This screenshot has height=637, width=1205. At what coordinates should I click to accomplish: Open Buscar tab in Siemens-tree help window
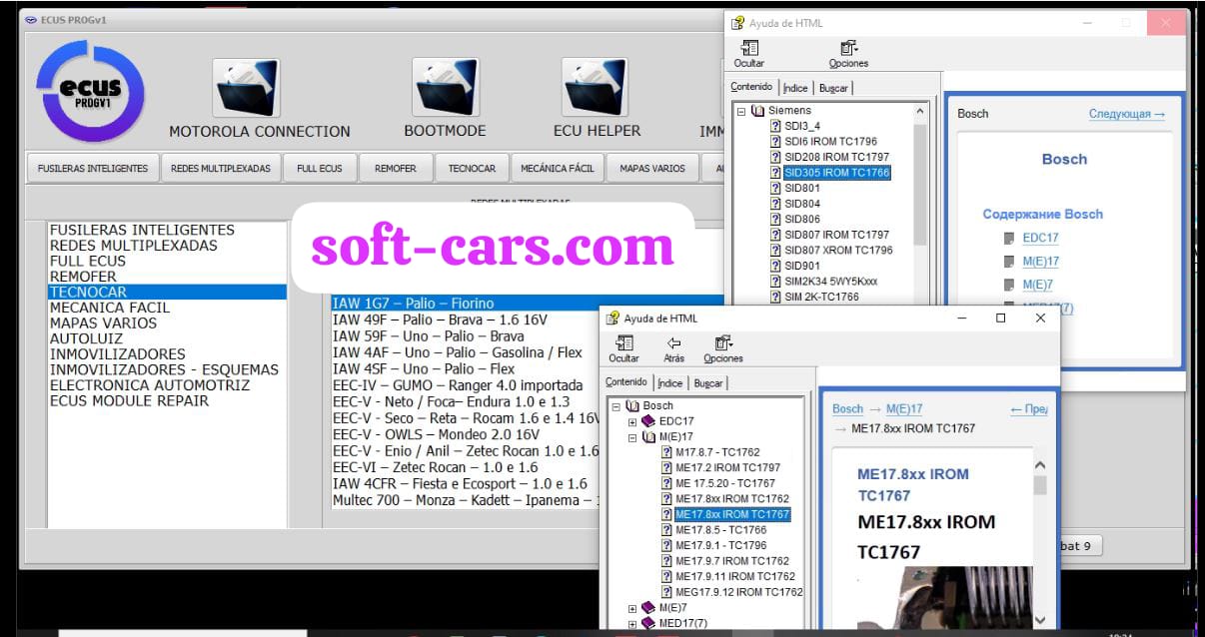tap(833, 88)
